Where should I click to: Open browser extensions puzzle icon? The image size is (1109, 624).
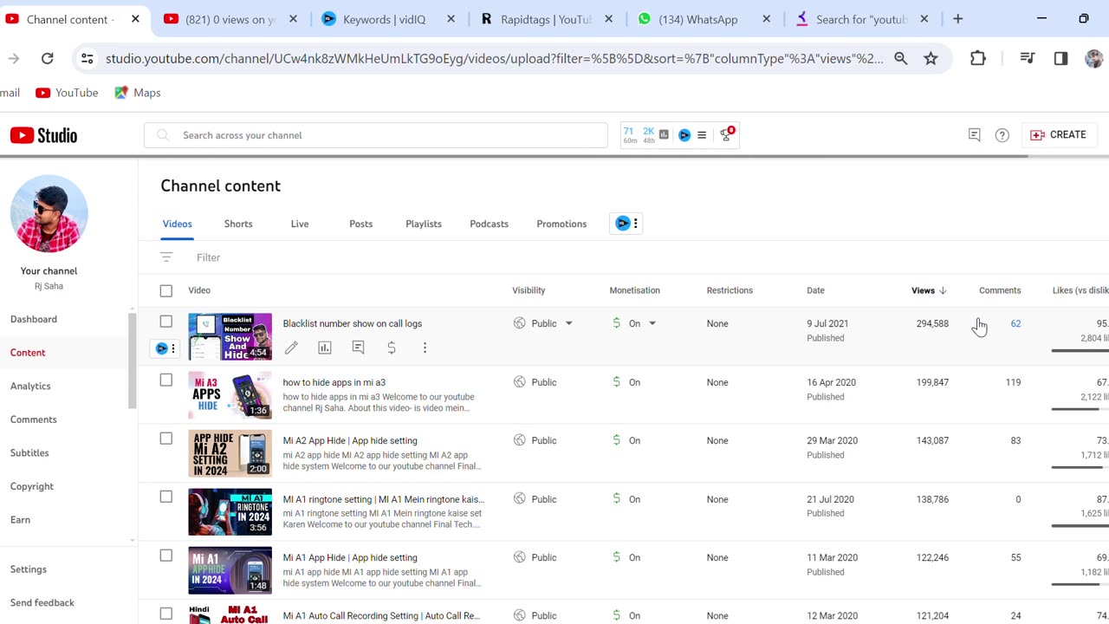point(978,58)
